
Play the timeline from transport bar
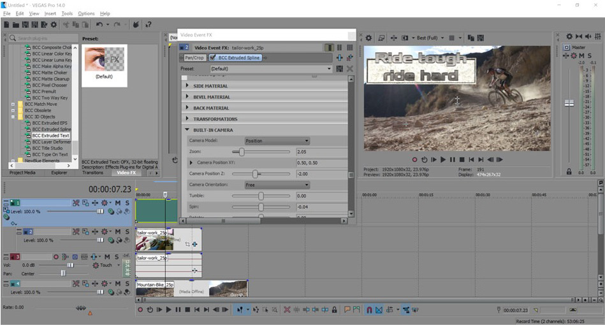pos(168,310)
